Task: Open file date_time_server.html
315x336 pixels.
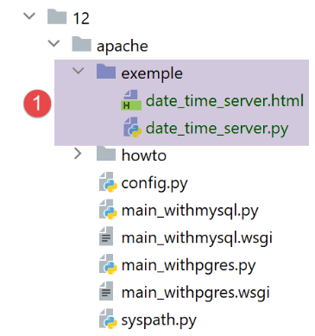Action: pos(224,100)
